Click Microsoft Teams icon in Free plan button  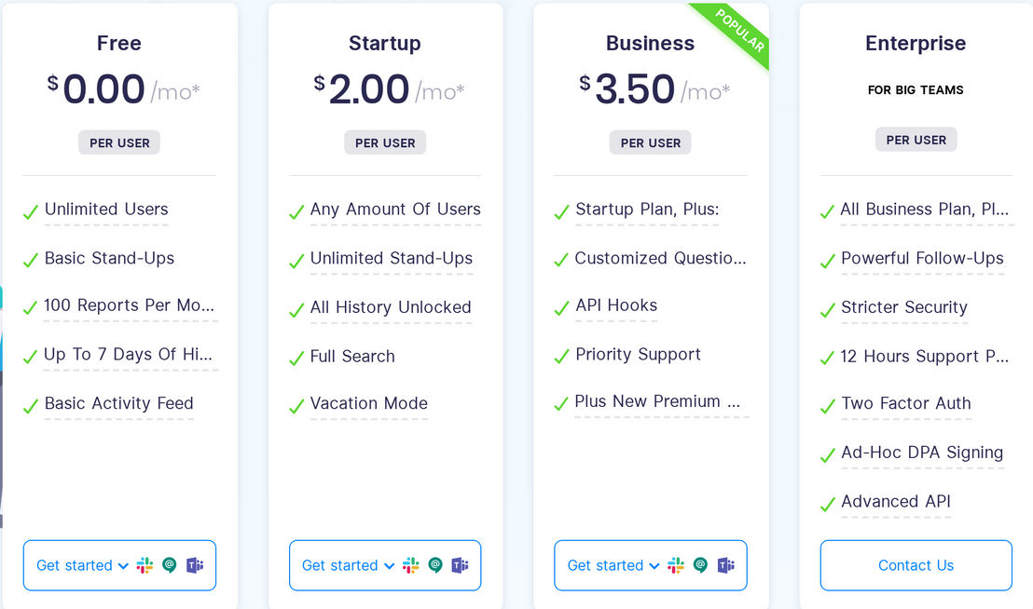[x=195, y=565]
